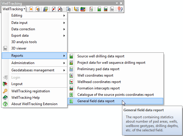Select the General field data report
This screenshot has height=136, width=183.
click(115, 101)
